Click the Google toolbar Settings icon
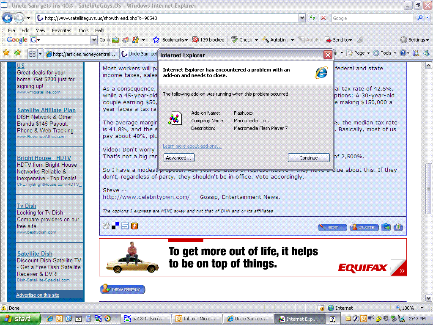 (404, 40)
